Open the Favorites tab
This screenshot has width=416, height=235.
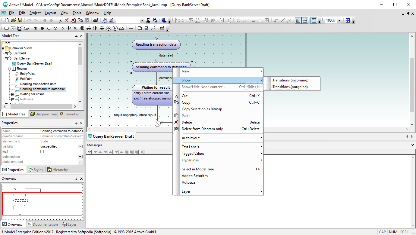[69, 114]
